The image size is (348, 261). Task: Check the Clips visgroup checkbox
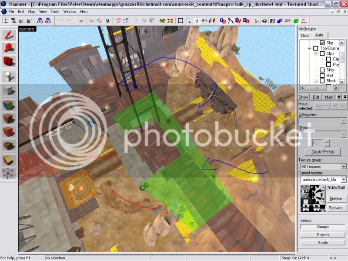click(322, 54)
